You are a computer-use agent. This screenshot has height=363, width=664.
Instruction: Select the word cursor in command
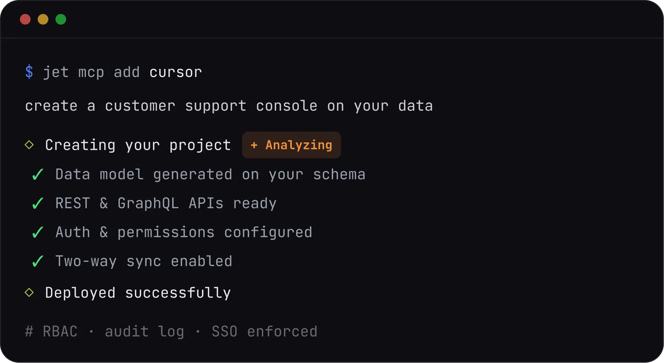[x=176, y=72]
